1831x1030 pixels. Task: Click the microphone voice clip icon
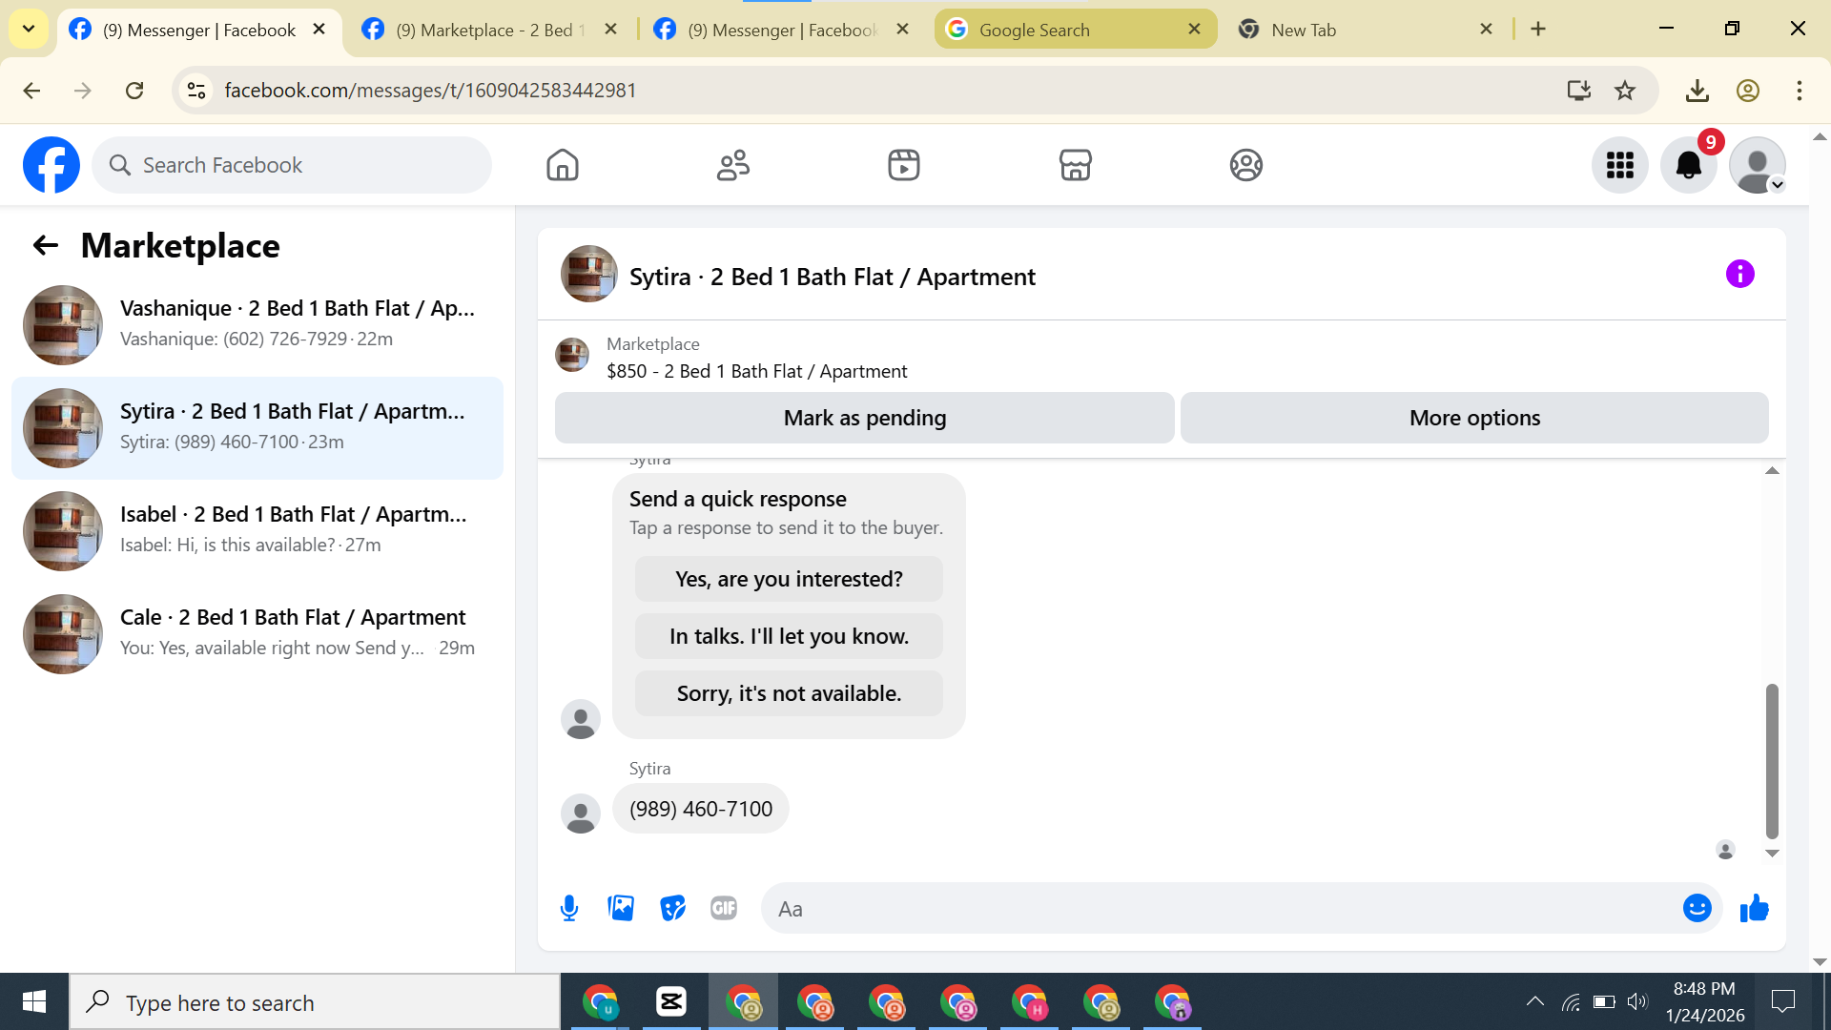click(569, 908)
